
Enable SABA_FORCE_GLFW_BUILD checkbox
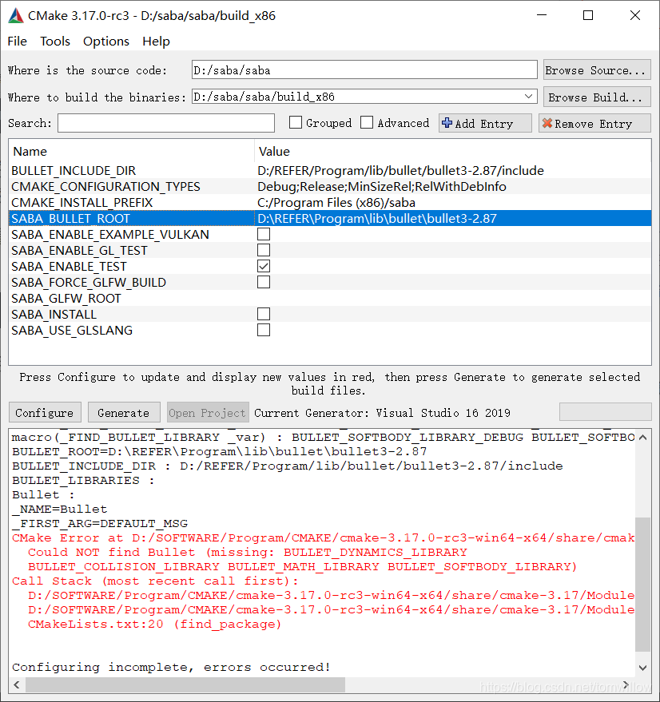click(264, 282)
